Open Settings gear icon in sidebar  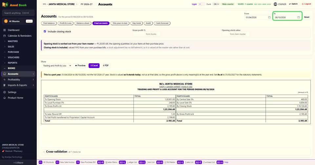[4, 92]
